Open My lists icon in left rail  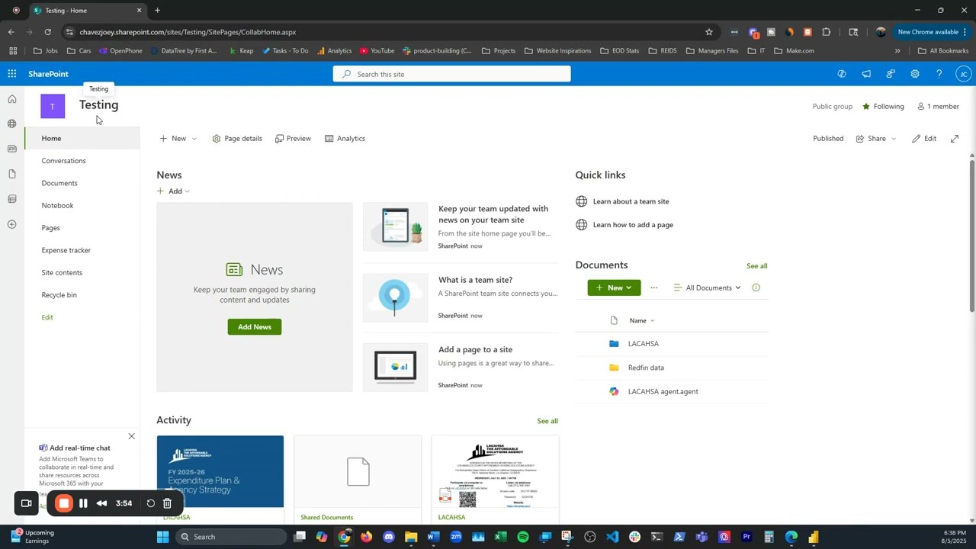click(12, 199)
